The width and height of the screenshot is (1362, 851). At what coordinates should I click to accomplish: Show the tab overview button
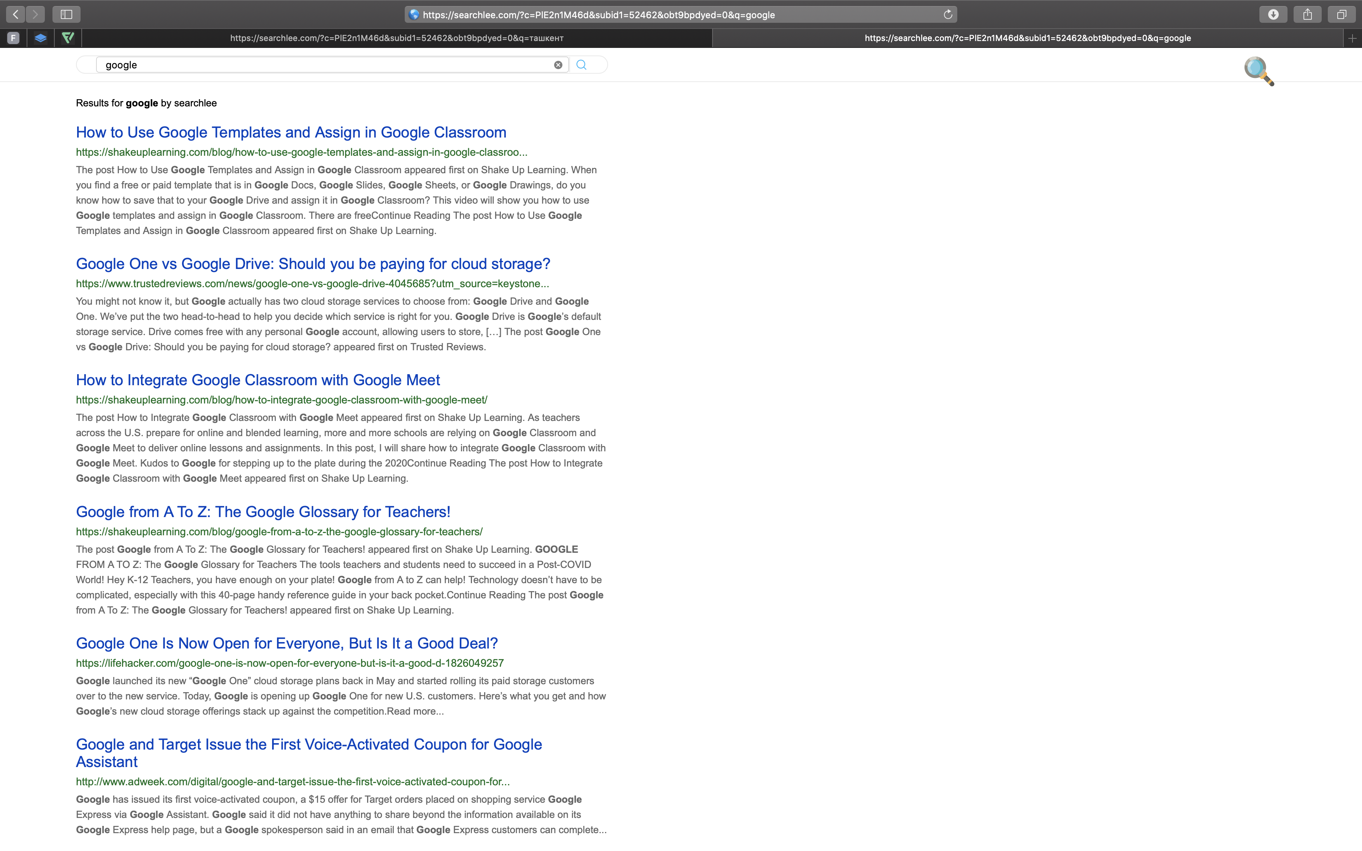[1342, 14]
